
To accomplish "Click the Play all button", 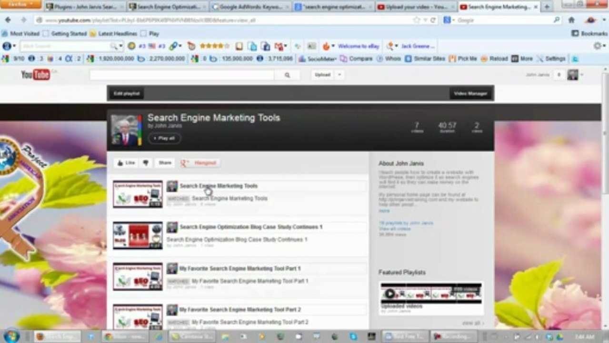I will pyautogui.click(x=164, y=138).
